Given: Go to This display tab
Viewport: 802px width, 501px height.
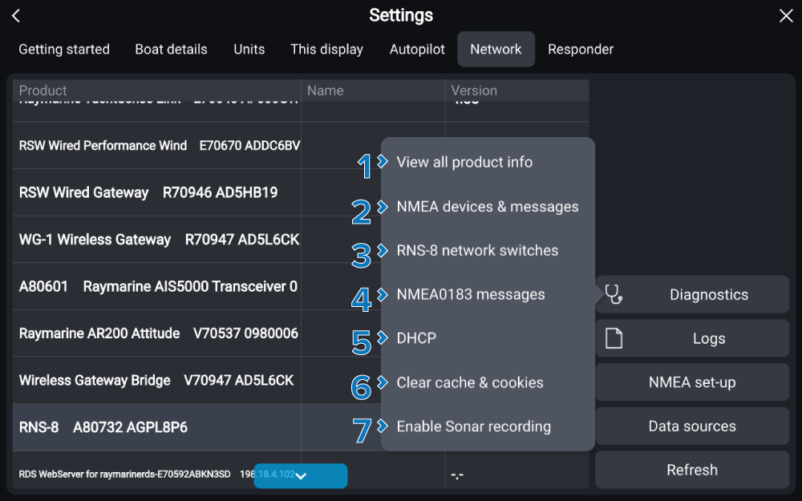Looking at the screenshot, I should coord(326,50).
